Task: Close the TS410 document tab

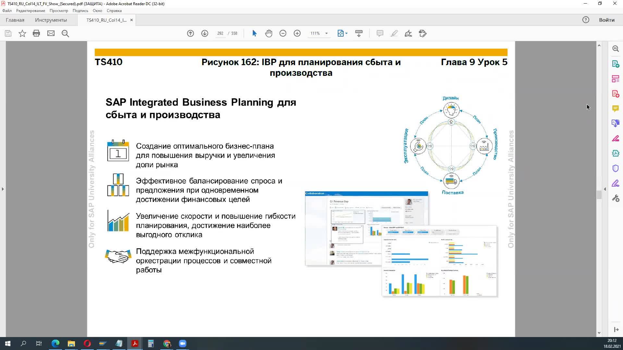Action: pos(131,20)
